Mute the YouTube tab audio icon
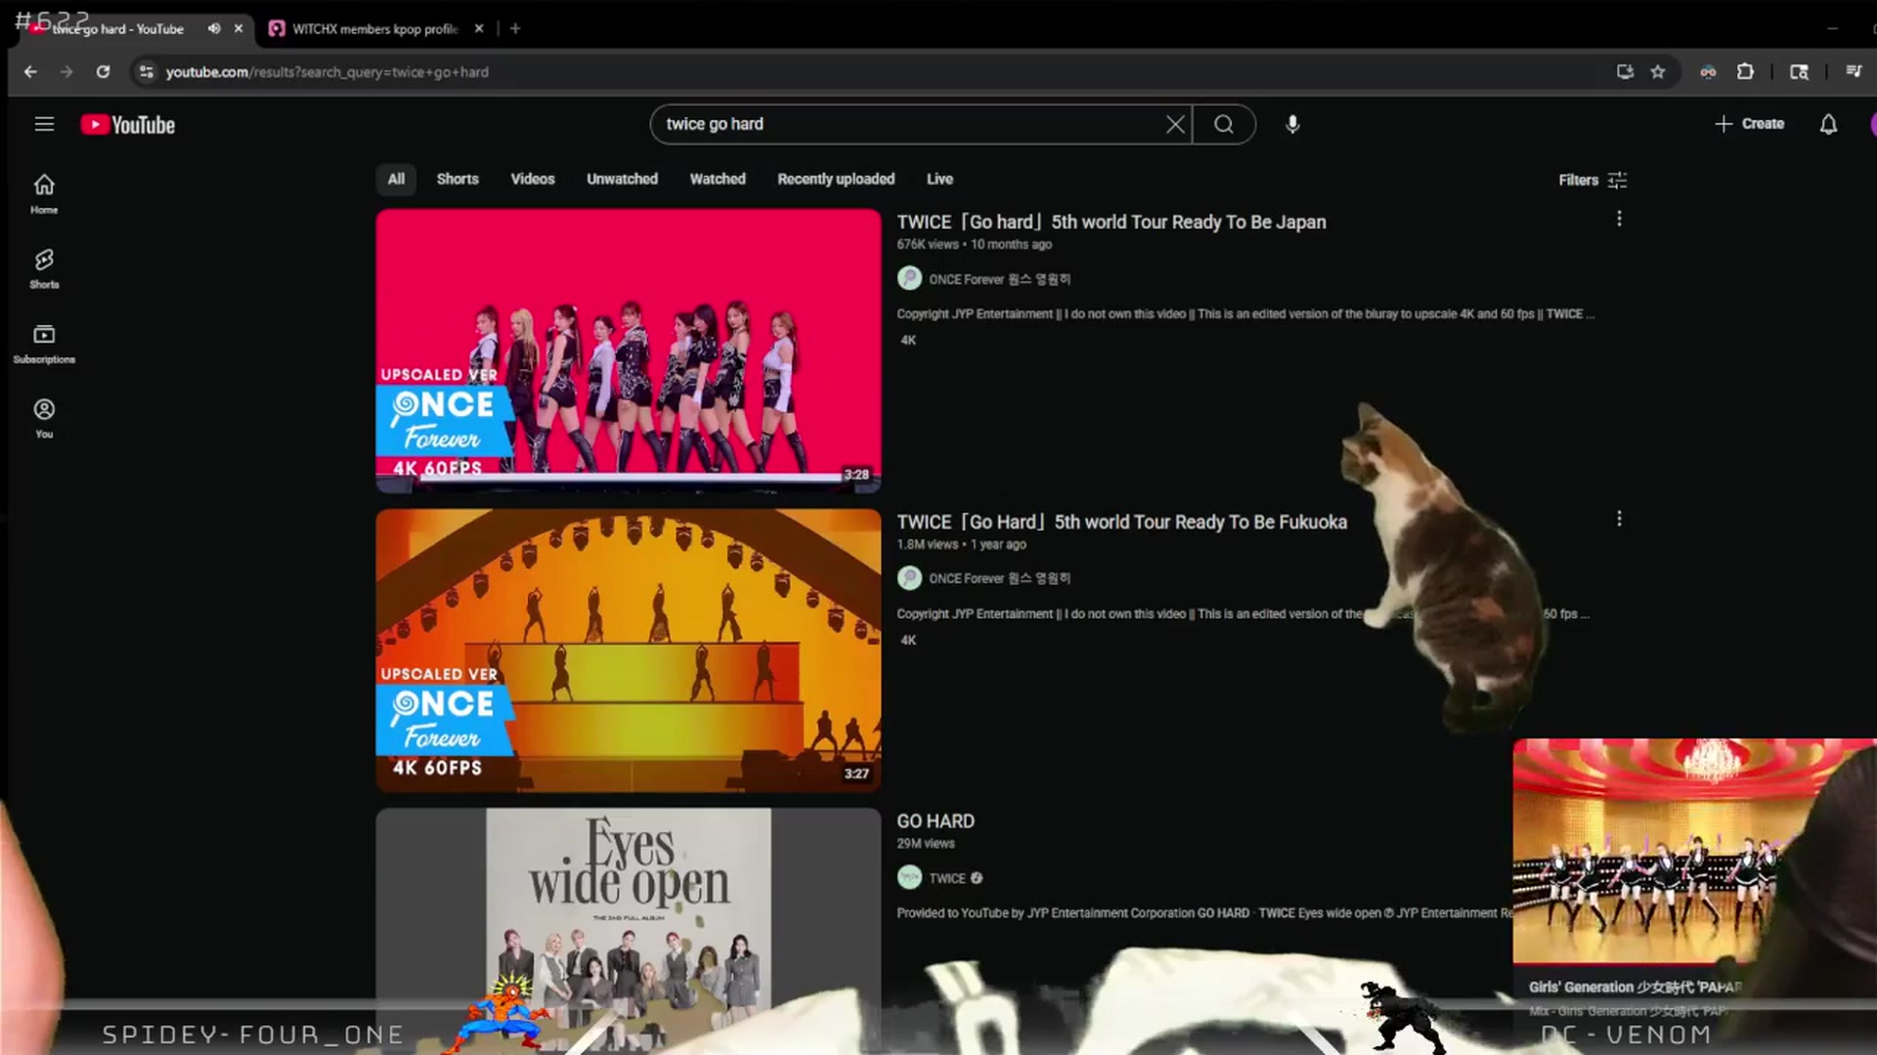The image size is (1877, 1055). tap(213, 28)
